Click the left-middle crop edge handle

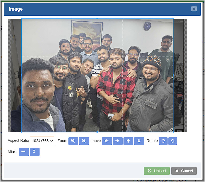pos(22,75)
